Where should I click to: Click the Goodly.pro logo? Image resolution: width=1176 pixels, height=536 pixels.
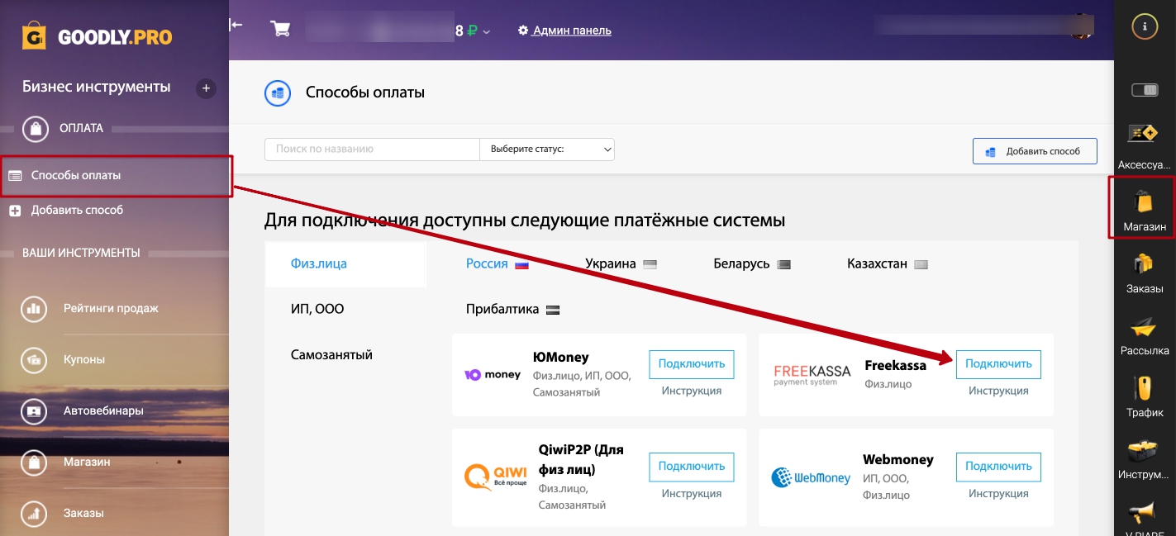[x=98, y=37]
